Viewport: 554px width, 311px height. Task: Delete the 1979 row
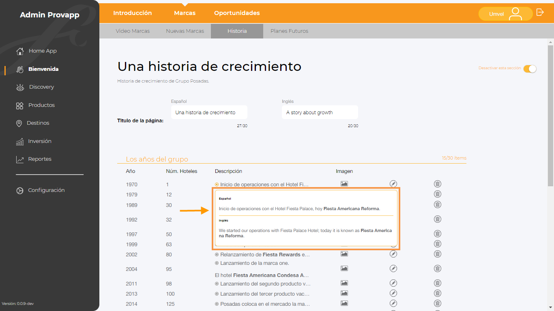(x=438, y=194)
